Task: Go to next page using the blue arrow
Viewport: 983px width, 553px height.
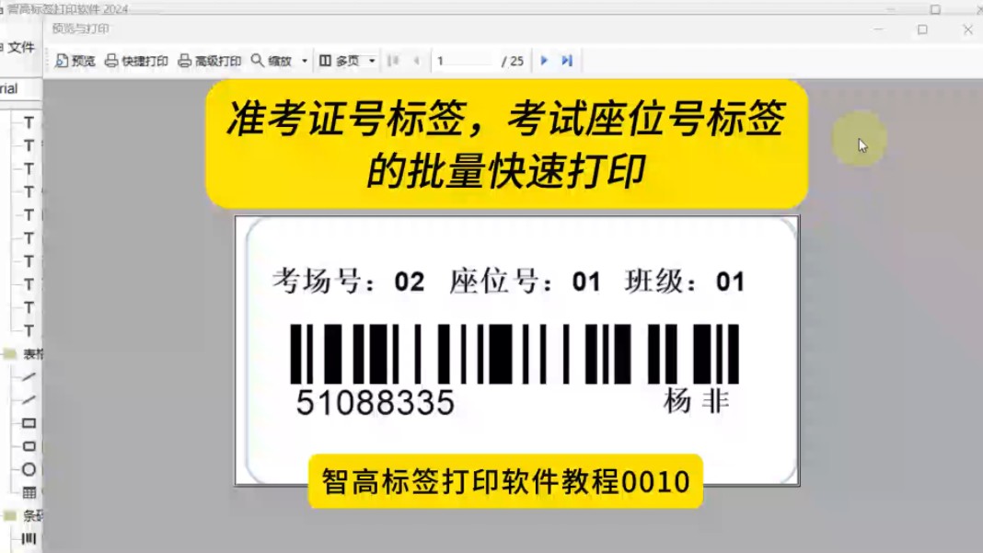Action: 543,61
